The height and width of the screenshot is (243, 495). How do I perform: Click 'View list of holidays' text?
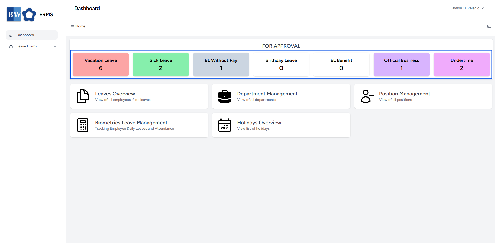click(x=253, y=129)
